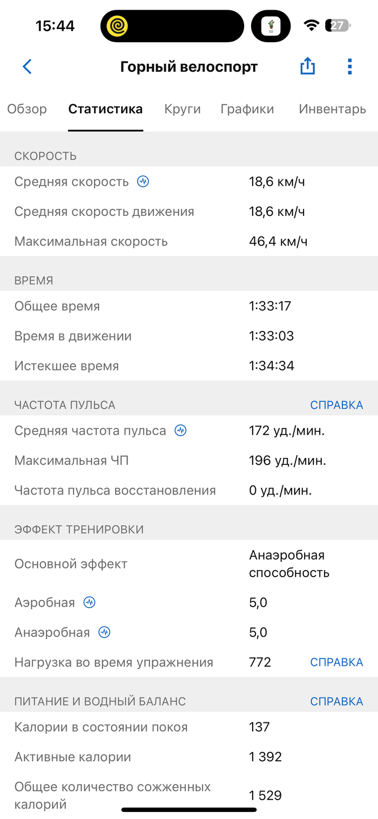The height and width of the screenshot is (819, 378).
Task: Tap chart icon next to Средняя частота пульса
Action: 180,431
